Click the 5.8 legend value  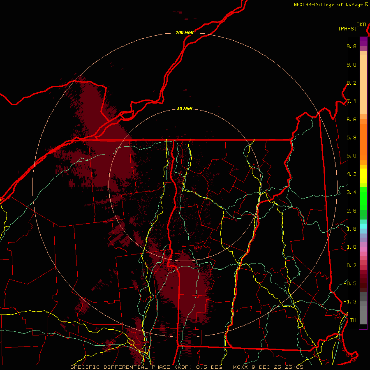(351, 138)
